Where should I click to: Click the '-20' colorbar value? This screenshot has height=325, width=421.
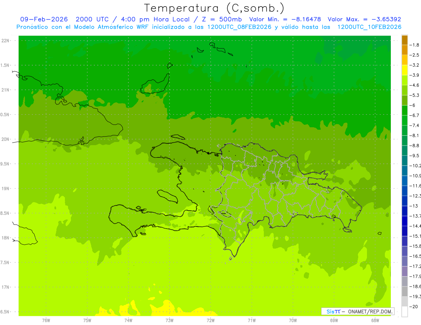click(414, 307)
